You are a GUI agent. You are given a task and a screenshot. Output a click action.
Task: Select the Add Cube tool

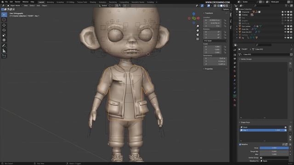click(4, 56)
